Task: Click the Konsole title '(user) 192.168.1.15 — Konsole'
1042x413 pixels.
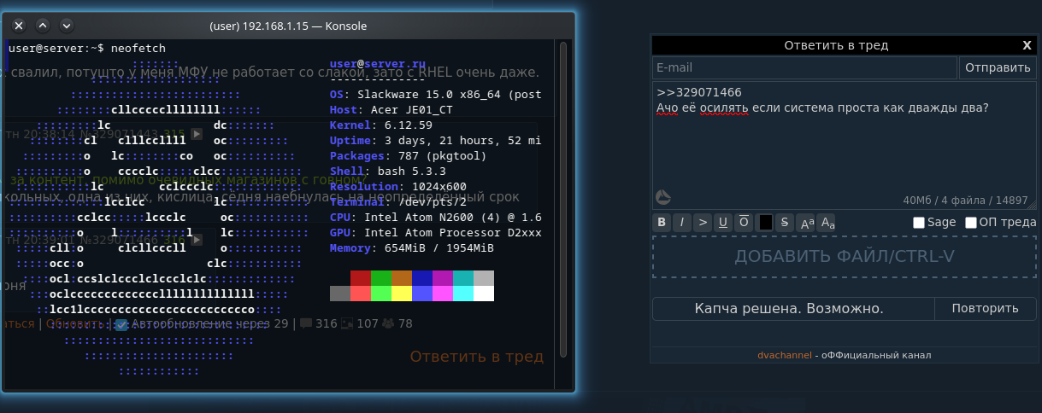Action: click(x=288, y=26)
